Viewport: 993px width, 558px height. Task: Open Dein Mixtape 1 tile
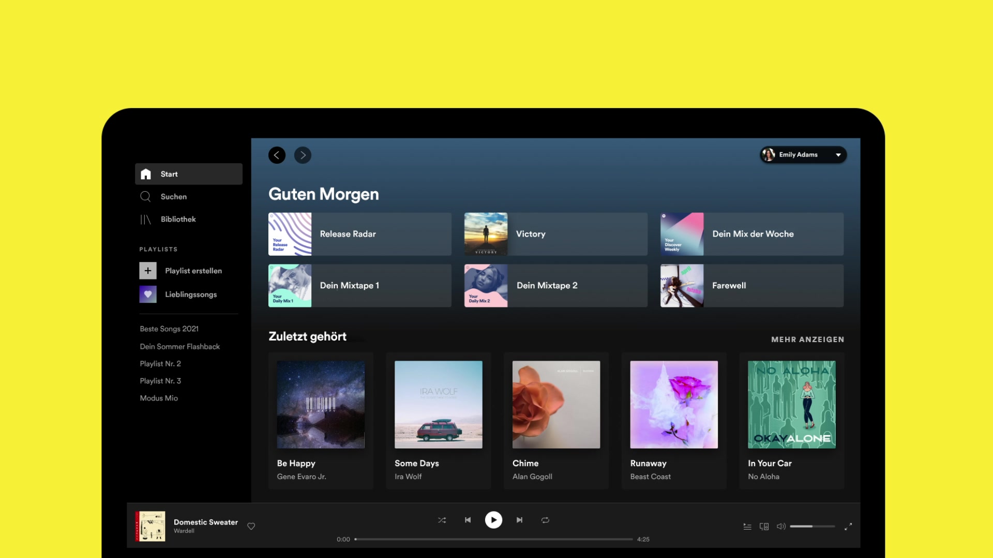(x=360, y=286)
